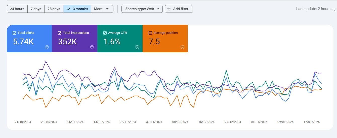This screenshot has width=337, height=138.
Task: Click the checkmark icon on 3 months
Action: point(69,9)
